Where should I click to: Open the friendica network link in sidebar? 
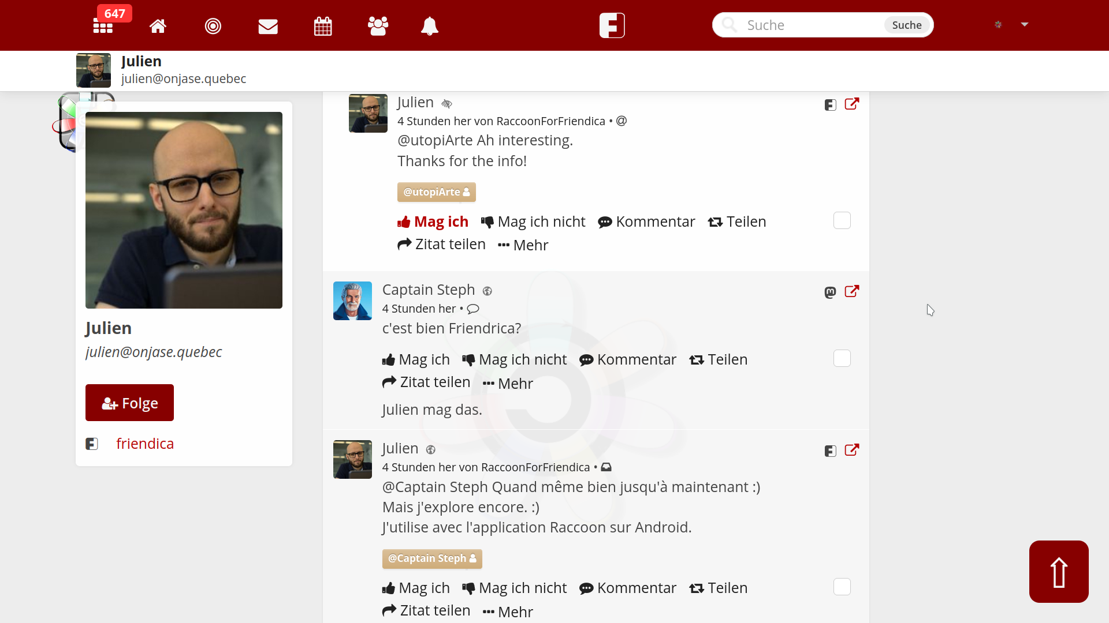[145, 444]
